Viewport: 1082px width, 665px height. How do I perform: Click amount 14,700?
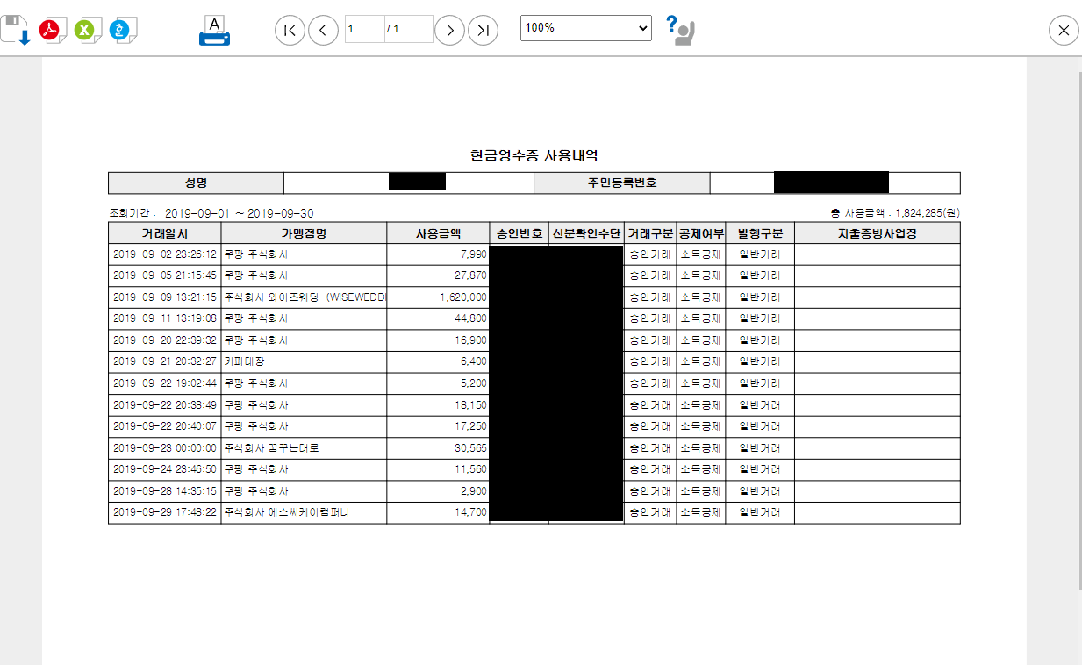coord(470,512)
